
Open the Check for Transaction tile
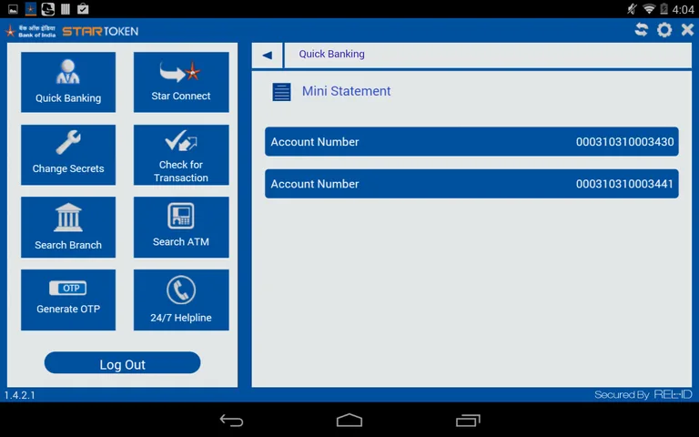click(181, 155)
